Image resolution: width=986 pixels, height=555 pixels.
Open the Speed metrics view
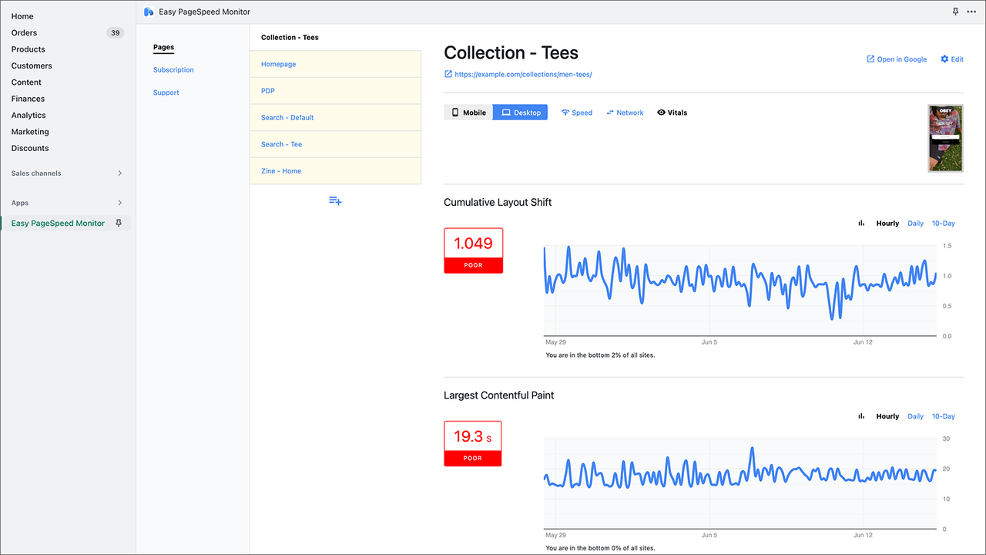pos(576,112)
